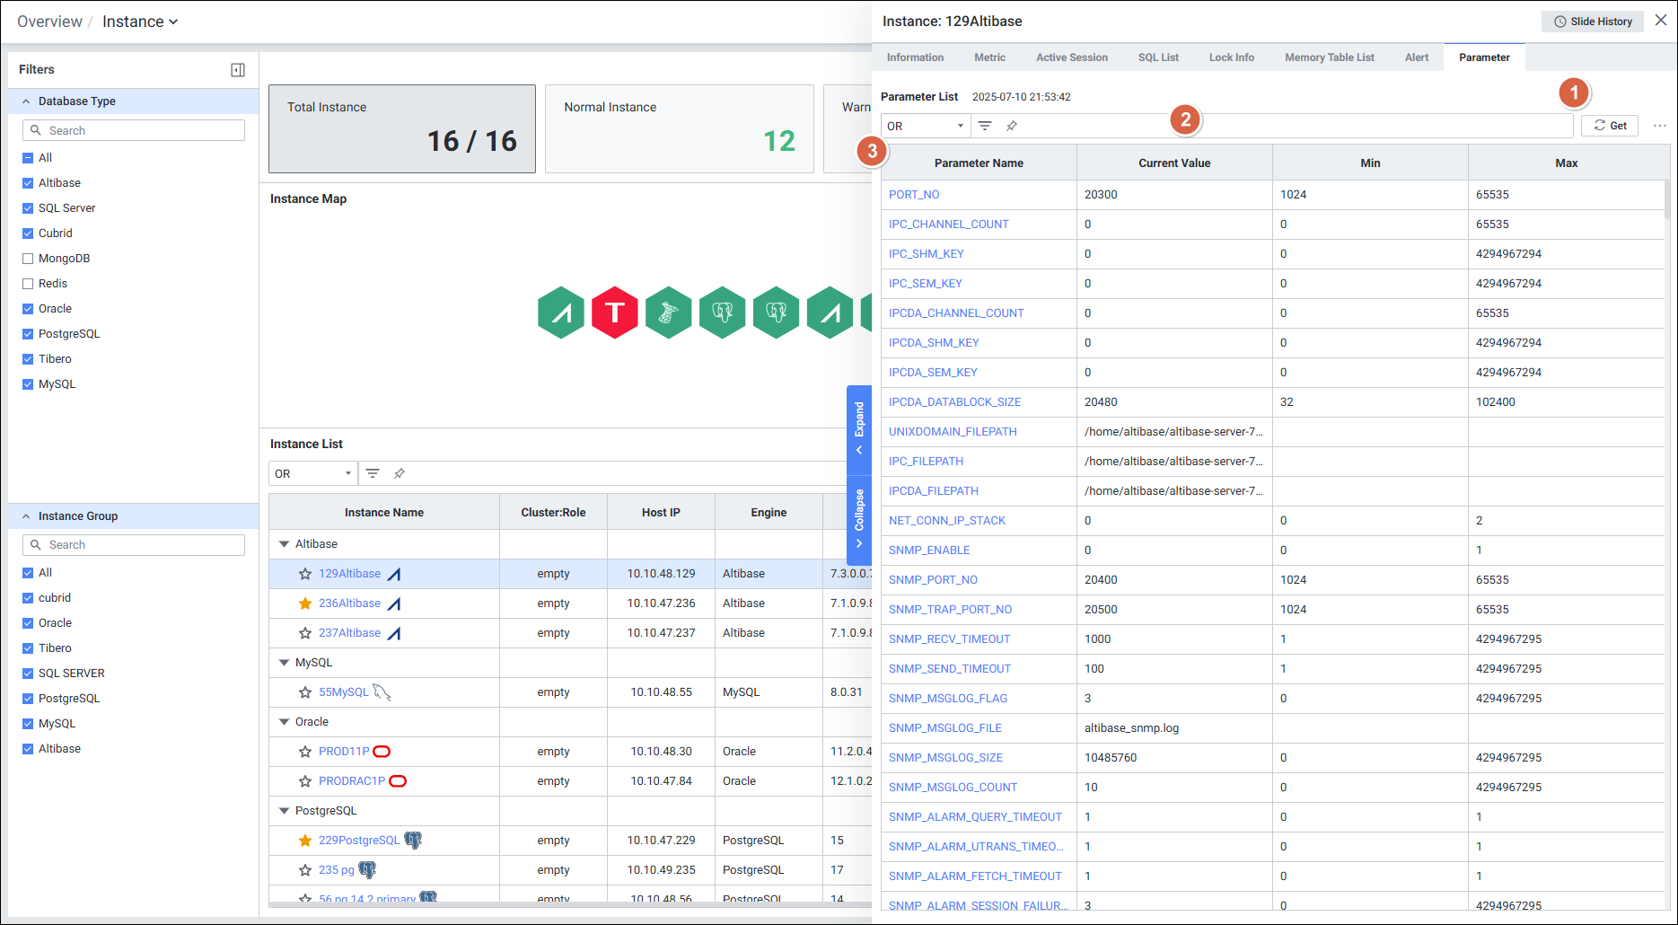Collapse the Altibase group in Instance List

pos(284,544)
